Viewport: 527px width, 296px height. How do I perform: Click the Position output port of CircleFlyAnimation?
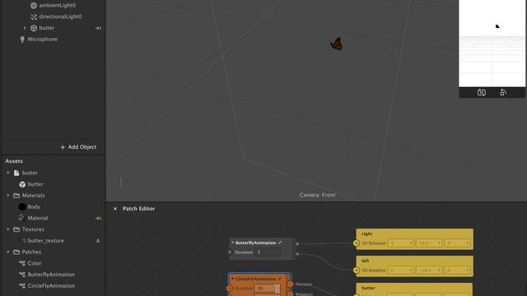click(x=291, y=284)
